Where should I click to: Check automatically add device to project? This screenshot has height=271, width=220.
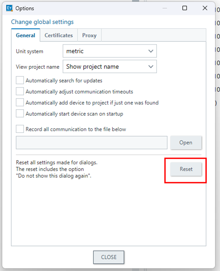20,103
